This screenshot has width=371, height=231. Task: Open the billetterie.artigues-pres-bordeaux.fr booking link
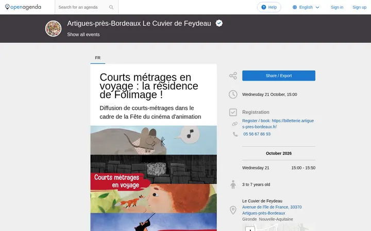(278, 124)
